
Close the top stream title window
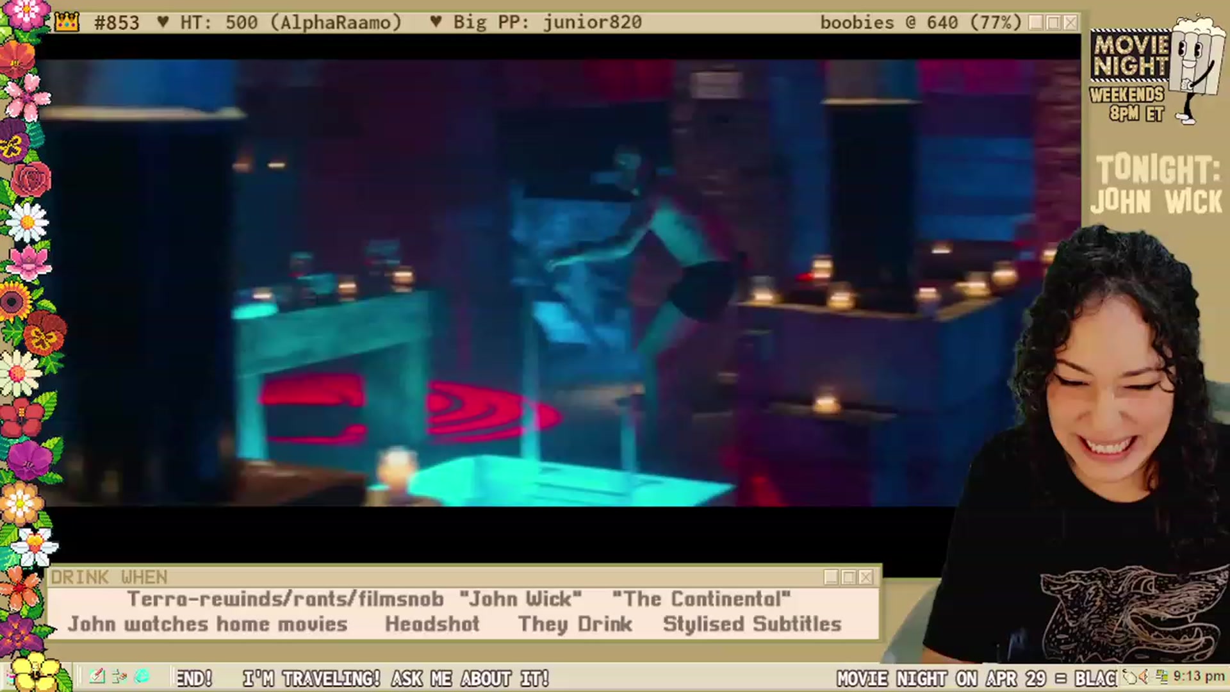point(1070,22)
